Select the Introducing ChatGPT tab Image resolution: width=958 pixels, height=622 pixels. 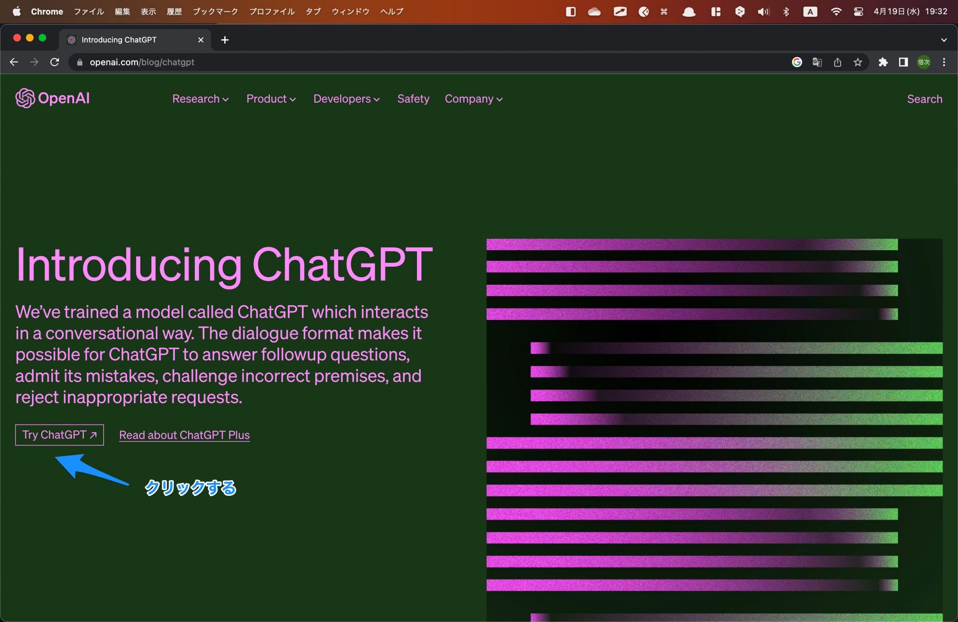pos(119,40)
